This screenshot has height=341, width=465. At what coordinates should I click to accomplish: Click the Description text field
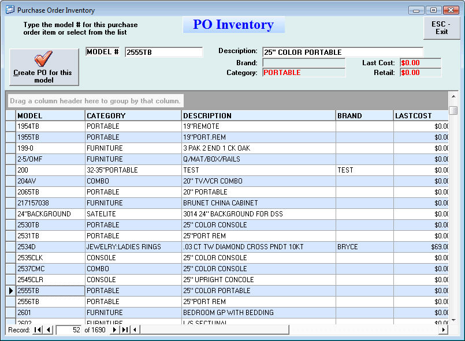point(343,53)
